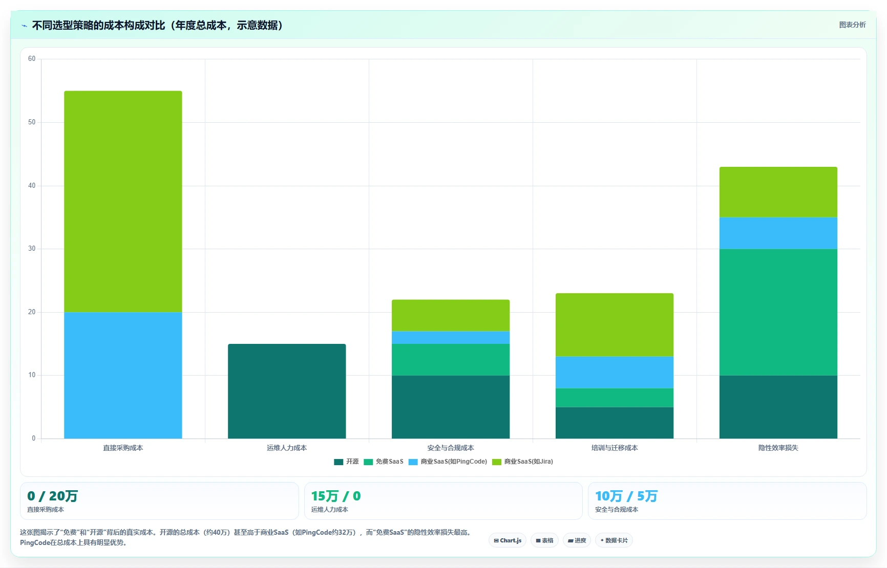This screenshot has width=887, height=568.
Task: Click the 开源 bar for 运维人力成本
Action: (287, 391)
